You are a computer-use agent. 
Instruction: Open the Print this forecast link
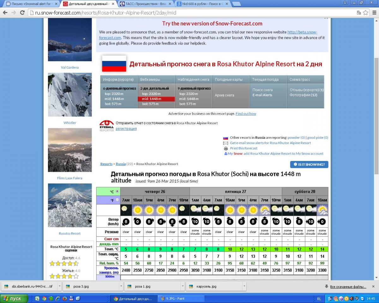pyautogui.click(x=244, y=148)
